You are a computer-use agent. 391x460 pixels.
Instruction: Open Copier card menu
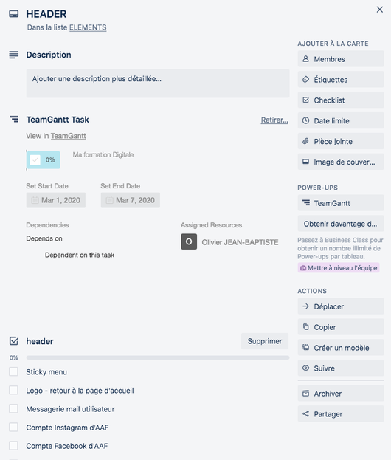(x=341, y=327)
